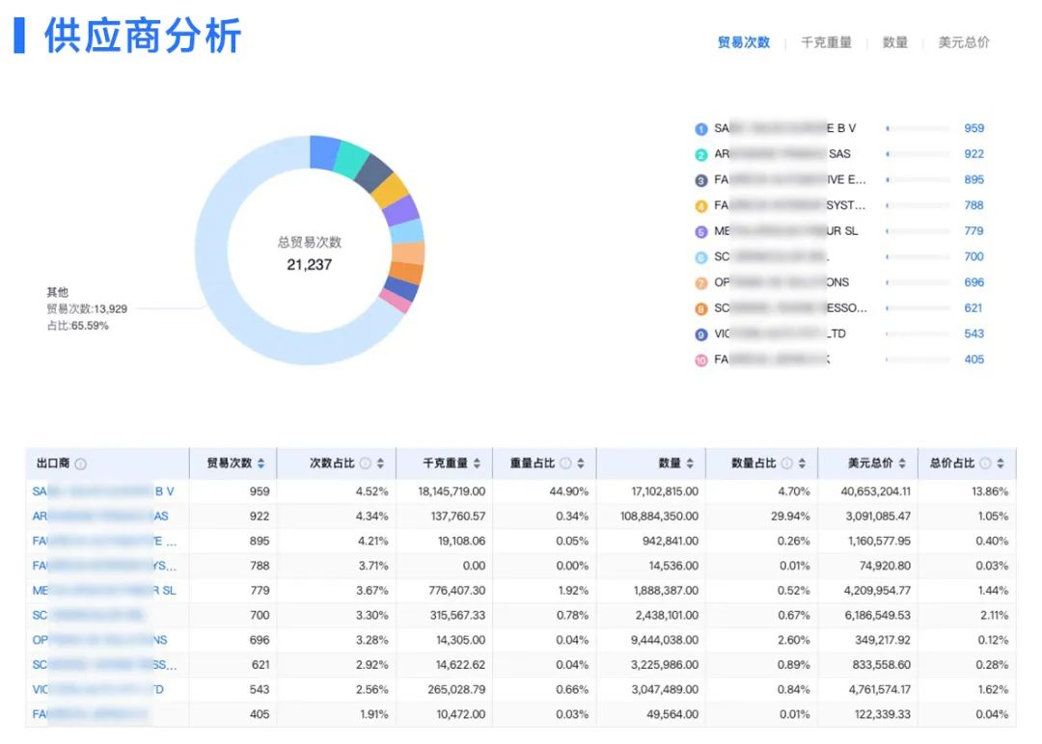Click legend badge number 9 for VIC supplier
The image size is (1042, 744).
click(x=701, y=334)
